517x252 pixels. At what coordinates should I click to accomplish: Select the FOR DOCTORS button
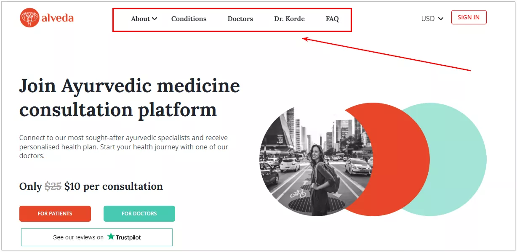139,214
